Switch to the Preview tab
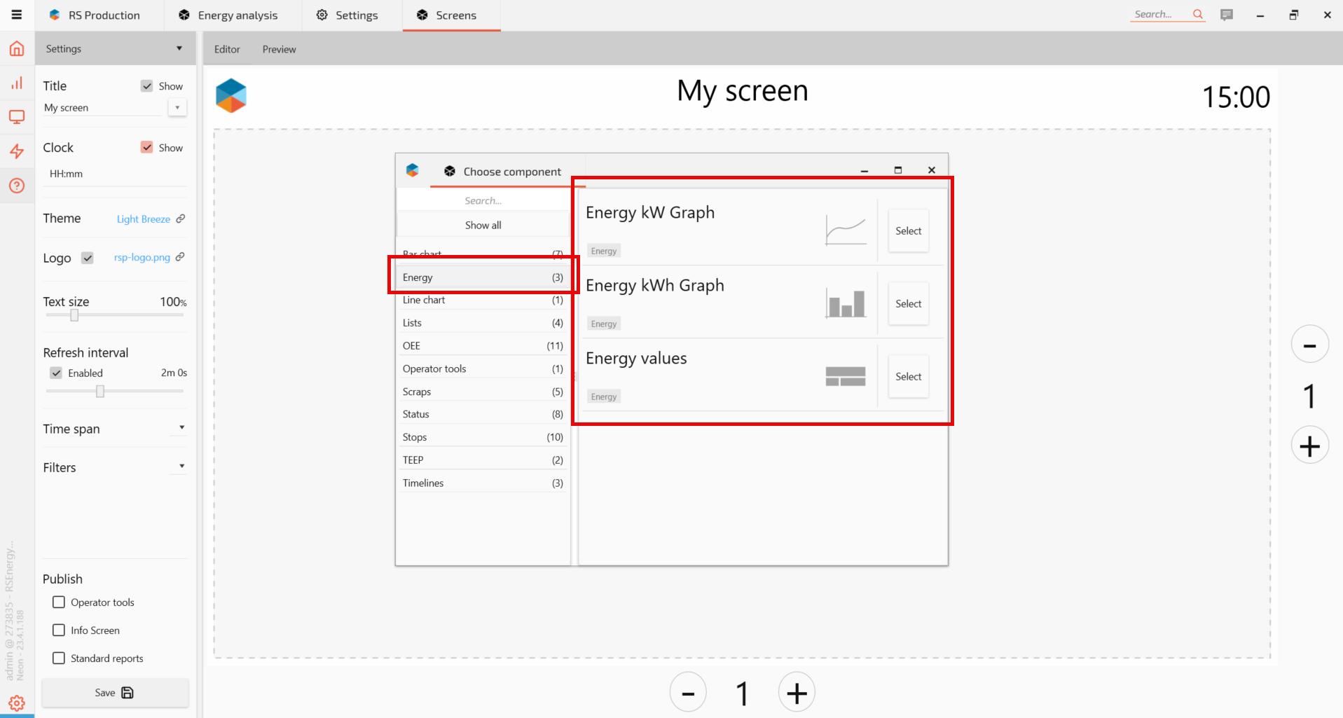Image resolution: width=1343 pixels, height=718 pixels. coord(279,49)
